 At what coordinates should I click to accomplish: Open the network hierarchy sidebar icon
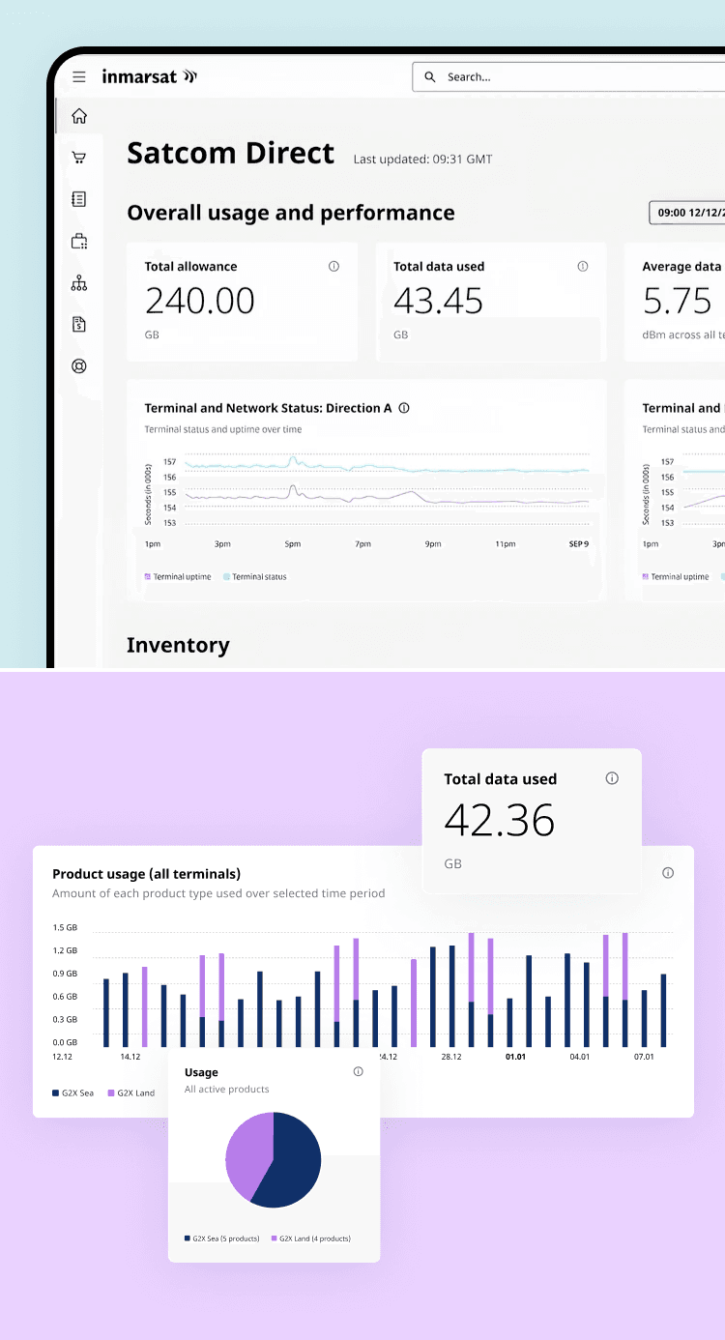[79, 283]
